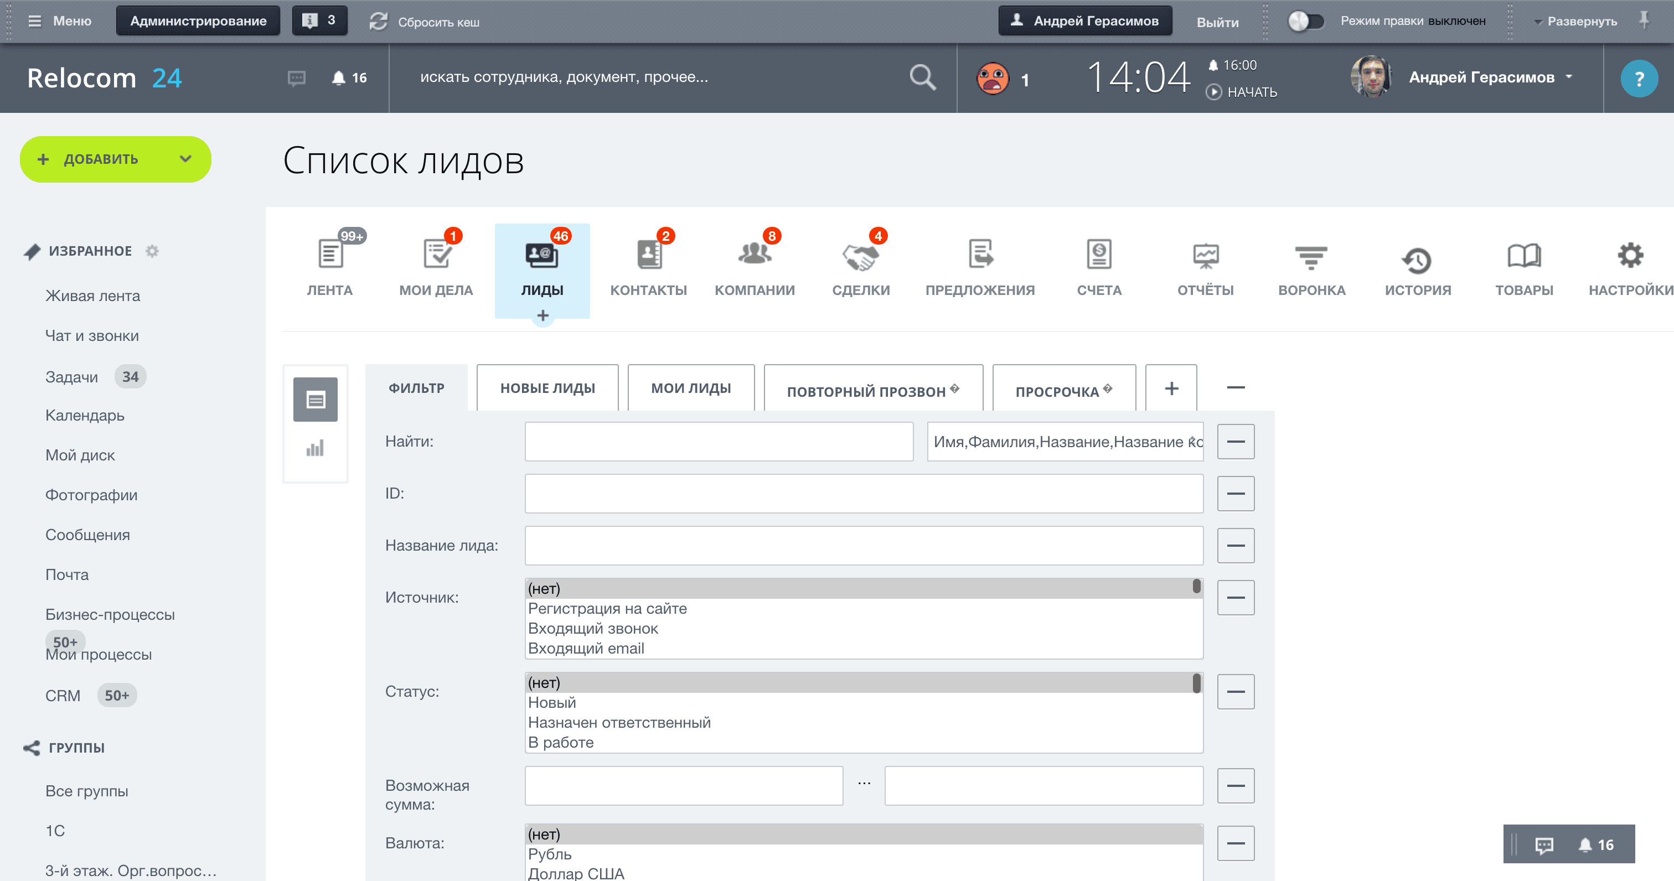Open the Счета invoices icon
Viewport: 1674px width, 881px height.
1099,254
